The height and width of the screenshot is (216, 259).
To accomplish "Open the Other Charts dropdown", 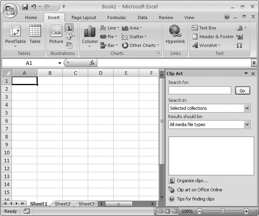I will tap(140, 45).
